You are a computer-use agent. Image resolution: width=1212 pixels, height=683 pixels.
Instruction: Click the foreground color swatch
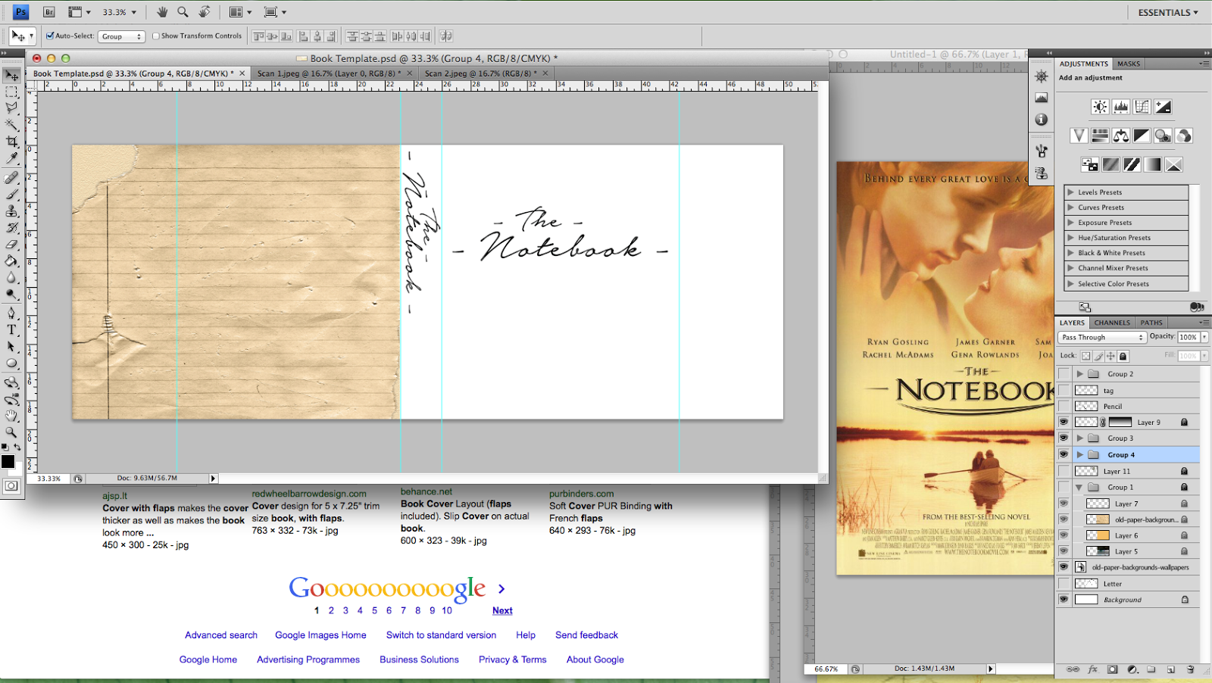8,461
